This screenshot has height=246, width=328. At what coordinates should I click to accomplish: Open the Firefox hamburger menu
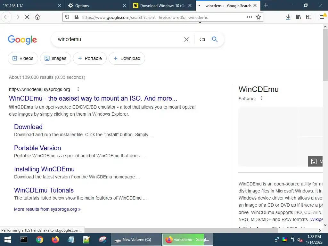point(322,17)
